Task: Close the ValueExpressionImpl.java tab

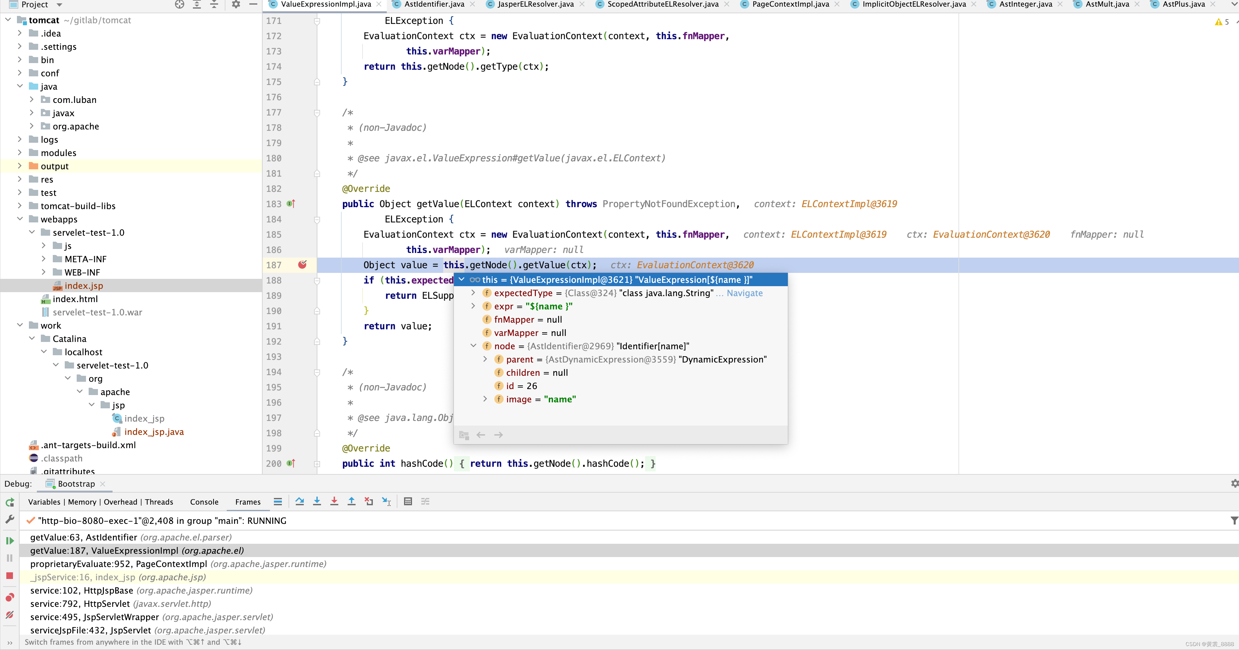Action: click(379, 4)
